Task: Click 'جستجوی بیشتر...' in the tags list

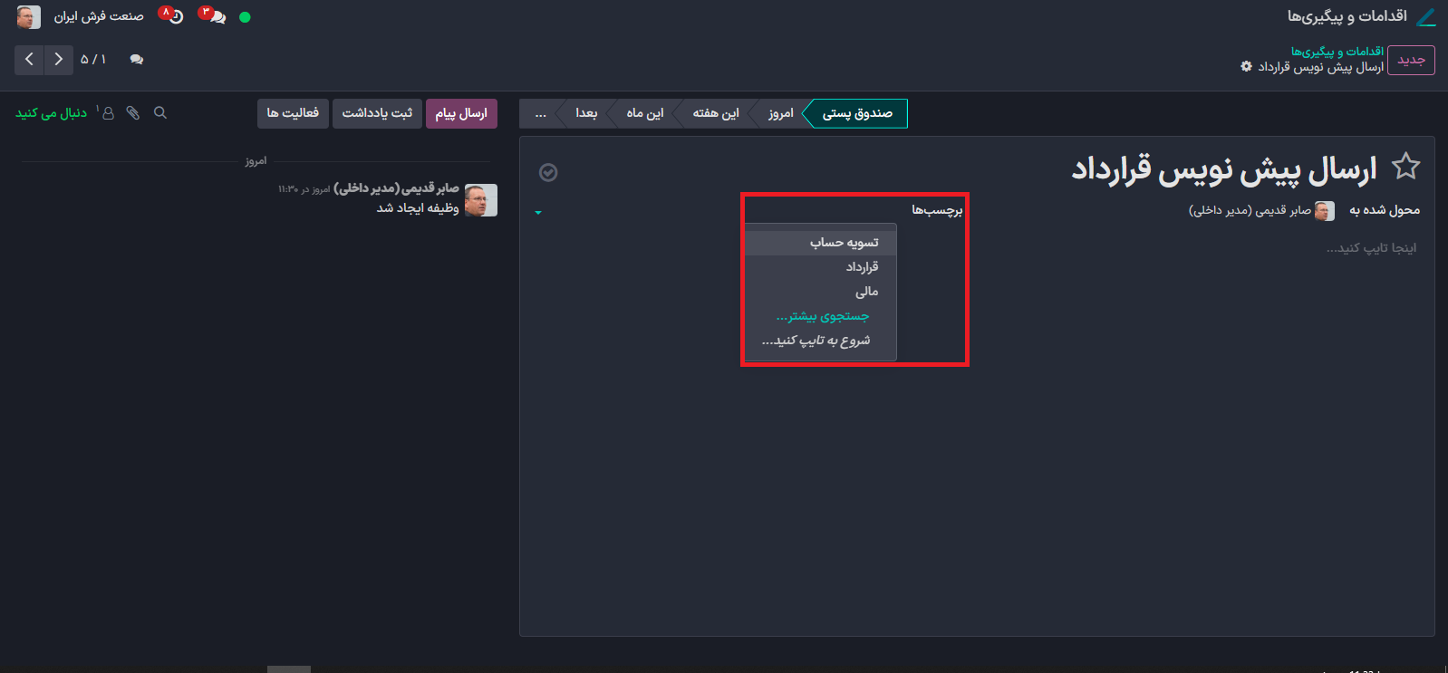Action: click(823, 316)
